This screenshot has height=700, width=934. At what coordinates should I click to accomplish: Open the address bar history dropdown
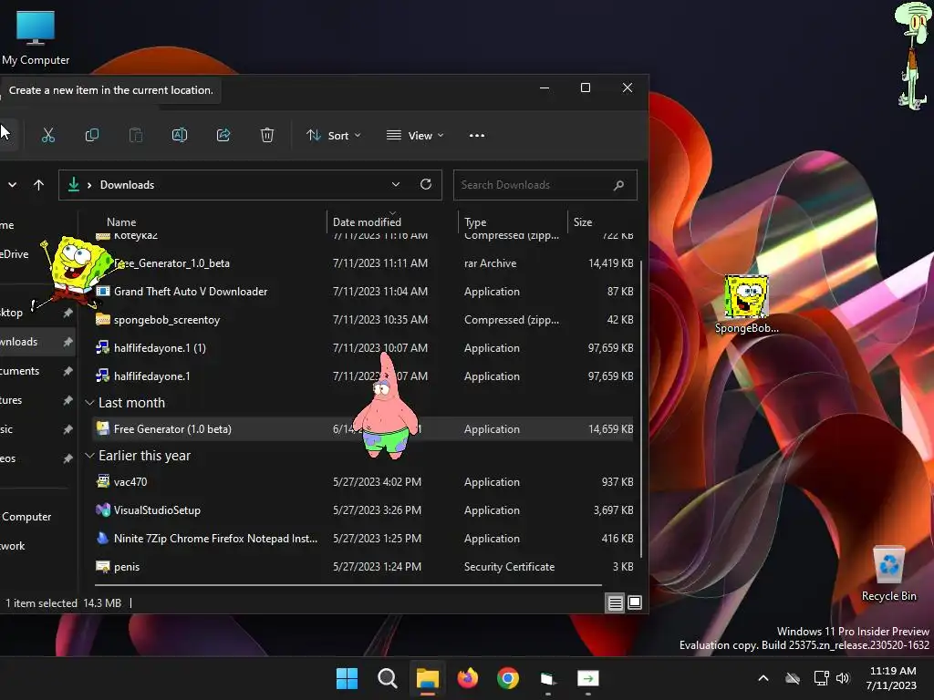coord(396,184)
